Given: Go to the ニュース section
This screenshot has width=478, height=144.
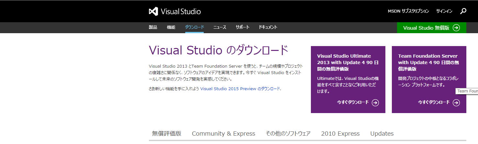Looking at the screenshot, I should [220, 27].
